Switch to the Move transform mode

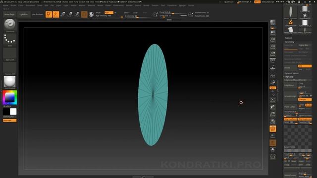pos(63,14)
